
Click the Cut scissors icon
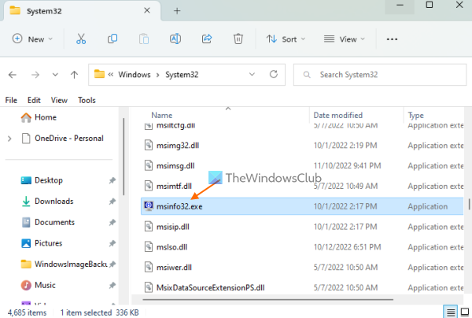(x=81, y=39)
